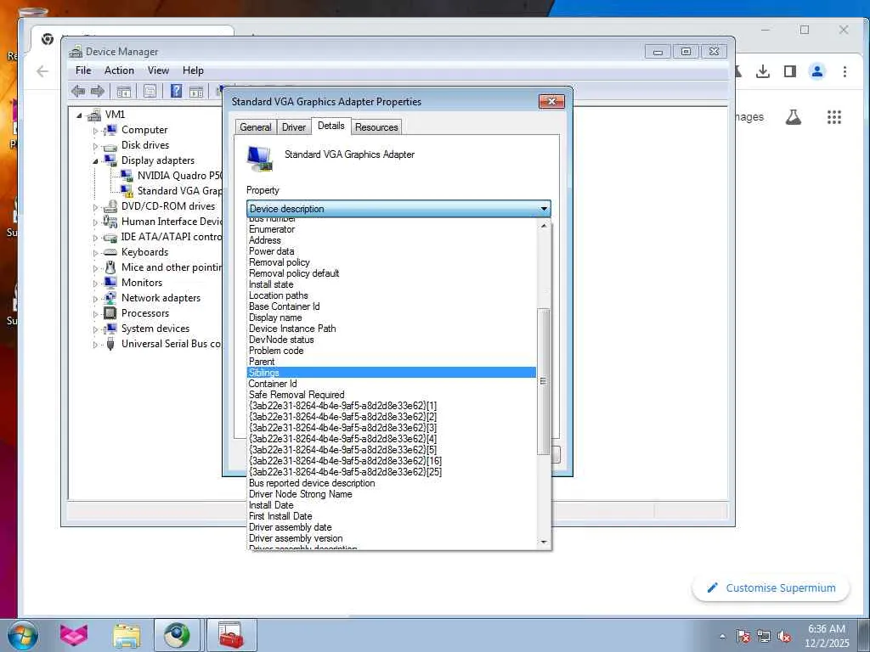Collapse the VM1 root node
The height and width of the screenshot is (652, 870).
click(x=79, y=115)
